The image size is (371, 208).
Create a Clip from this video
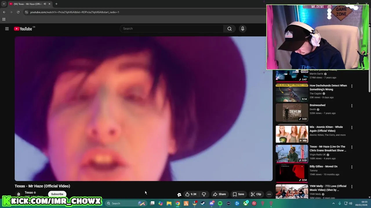click(x=256, y=194)
